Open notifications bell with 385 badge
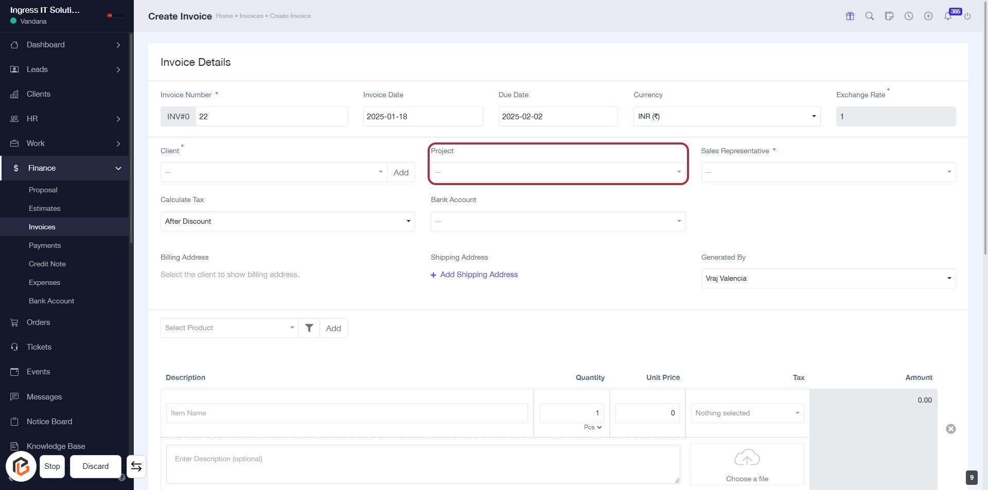 pos(948,16)
